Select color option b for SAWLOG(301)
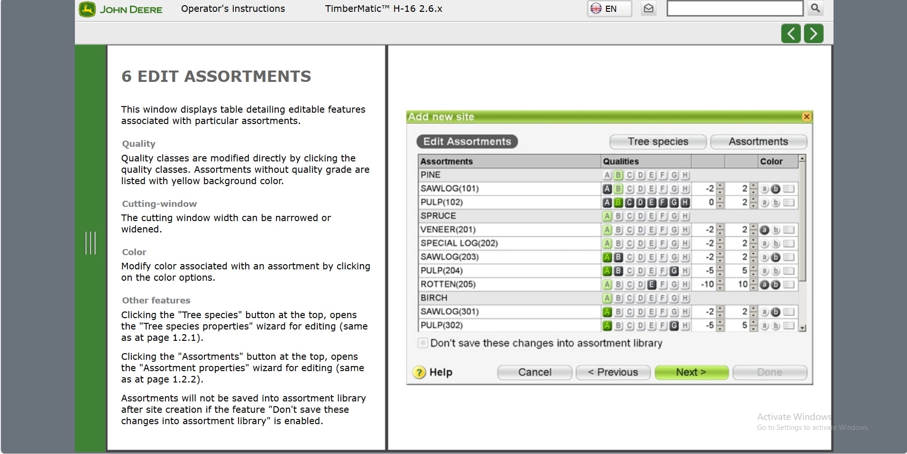This screenshot has height=454, width=907. pos(776,312)
